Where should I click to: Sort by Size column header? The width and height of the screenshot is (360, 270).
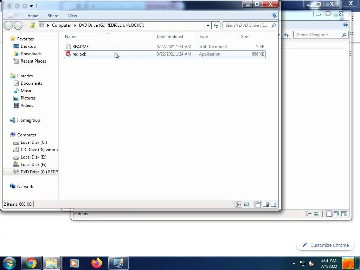(245, 37)
